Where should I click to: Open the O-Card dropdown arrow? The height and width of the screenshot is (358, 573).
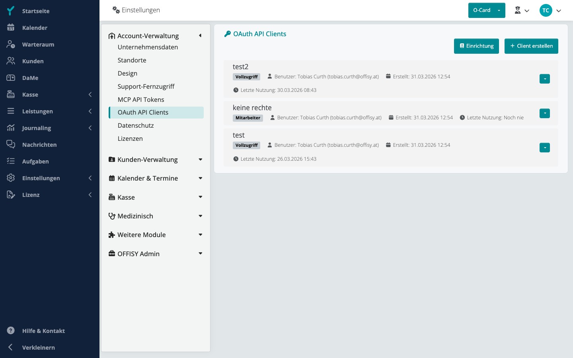(x=499, y=10)
